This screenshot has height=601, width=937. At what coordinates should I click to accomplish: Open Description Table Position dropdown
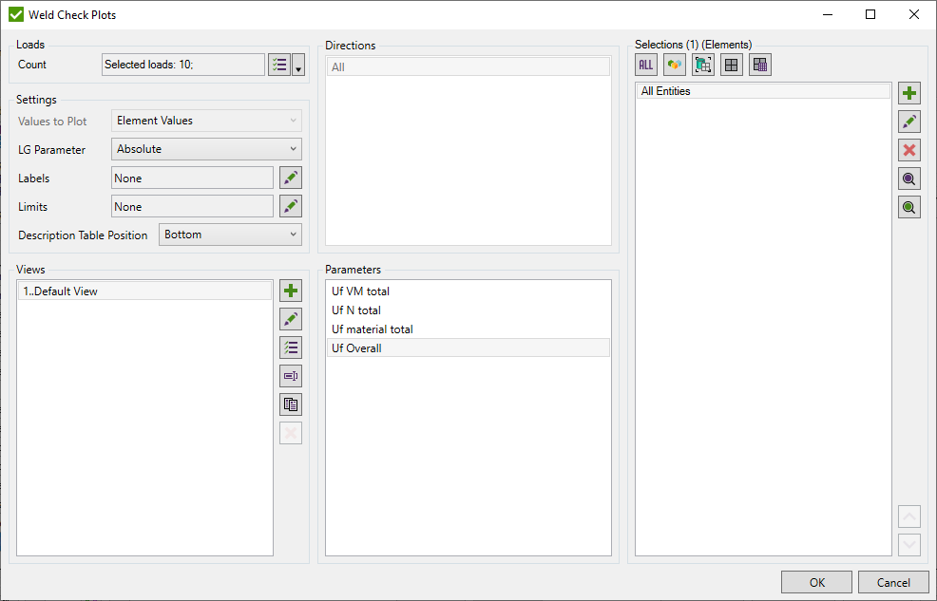(x=230, y=235)
